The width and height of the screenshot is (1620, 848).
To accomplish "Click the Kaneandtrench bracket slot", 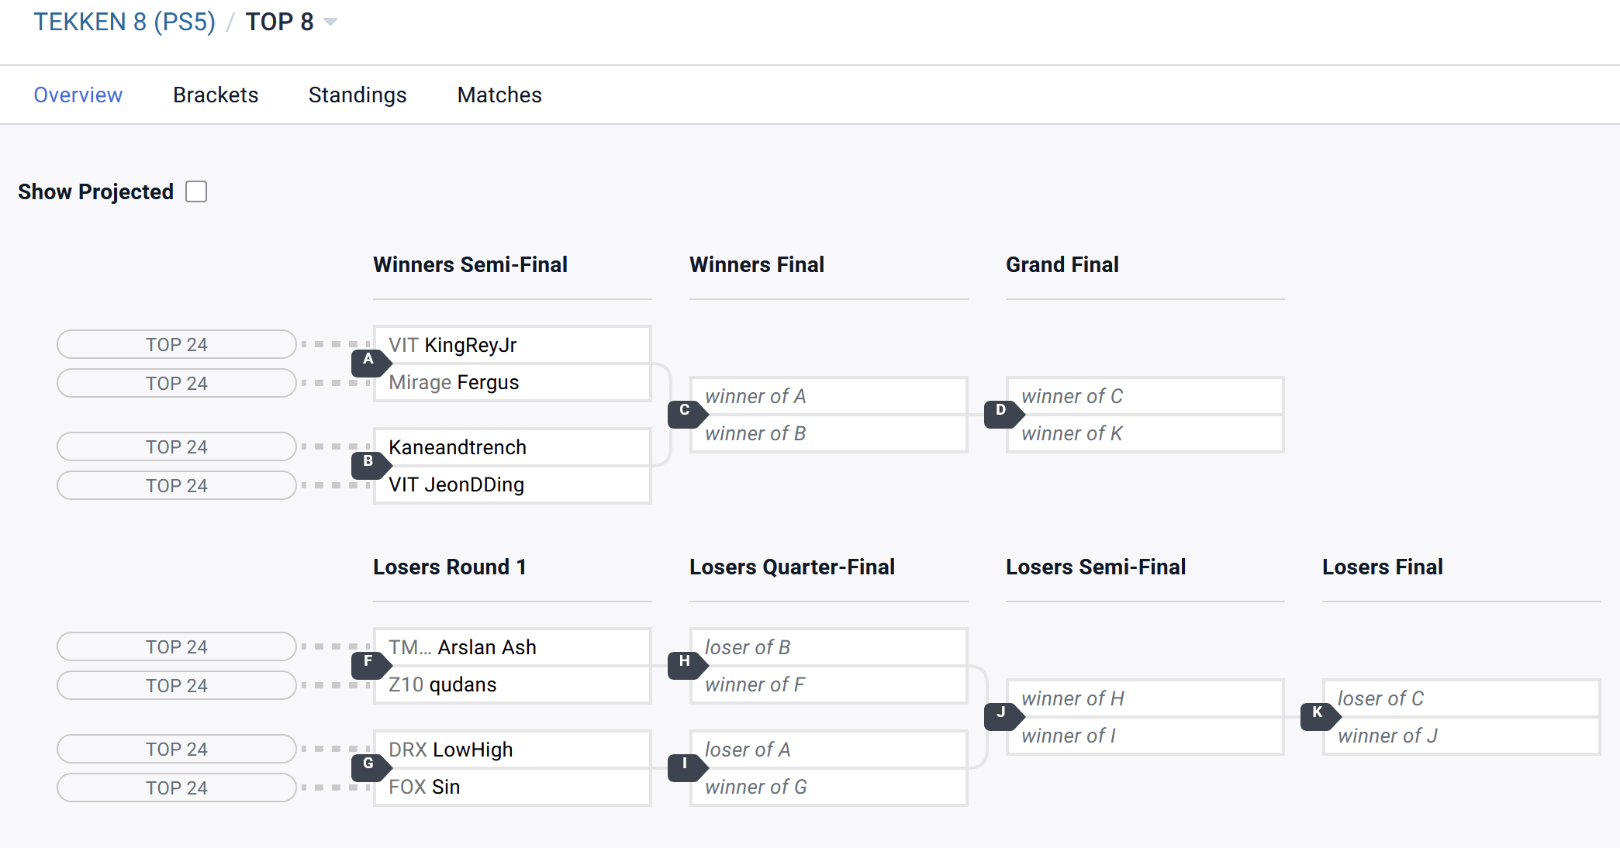I will [x=512, y=447].
